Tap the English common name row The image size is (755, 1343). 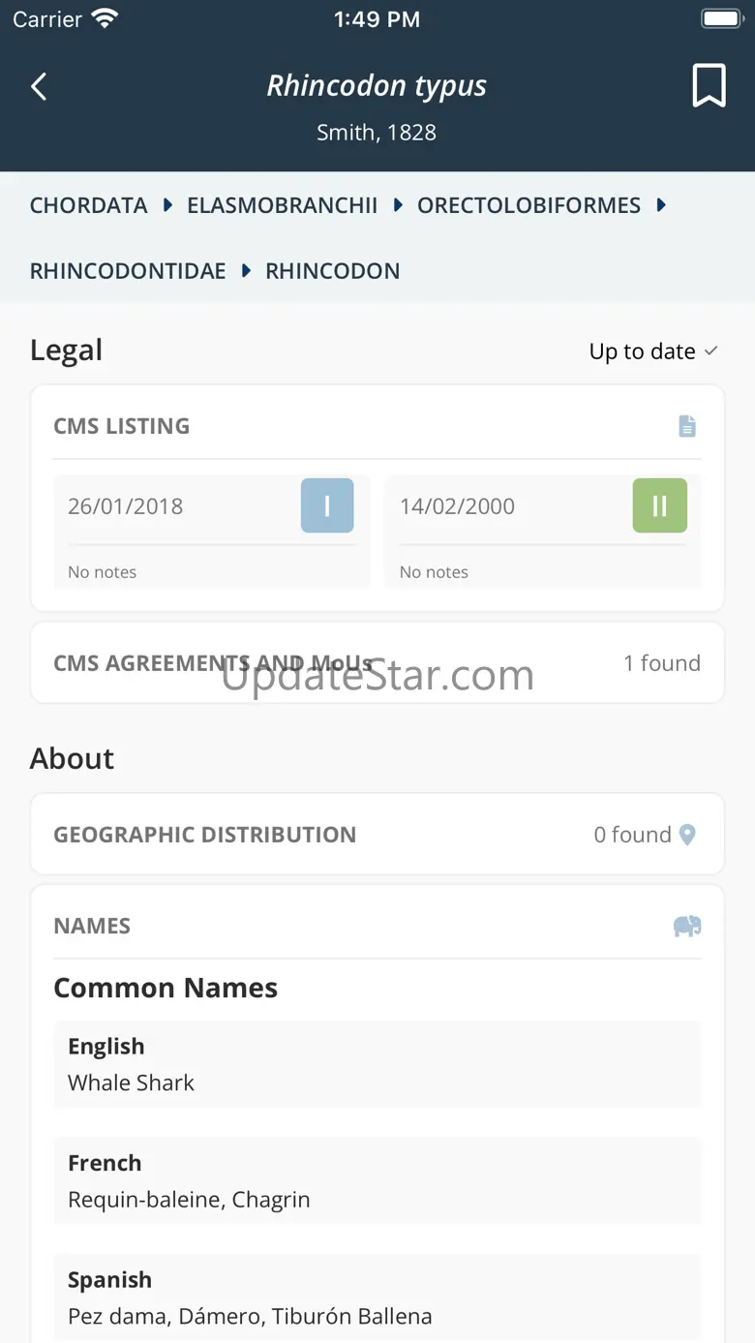377,1064
